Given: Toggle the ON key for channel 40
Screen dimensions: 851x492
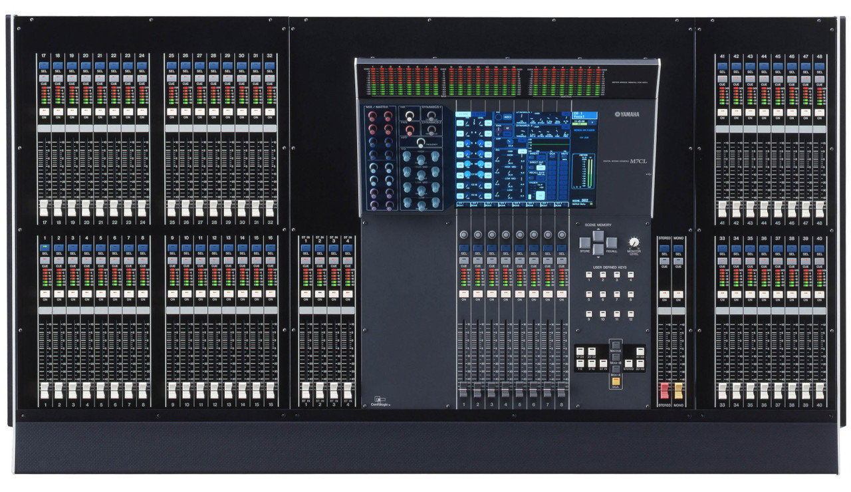Looking at the screenshot, I should (x=819, y=293).
